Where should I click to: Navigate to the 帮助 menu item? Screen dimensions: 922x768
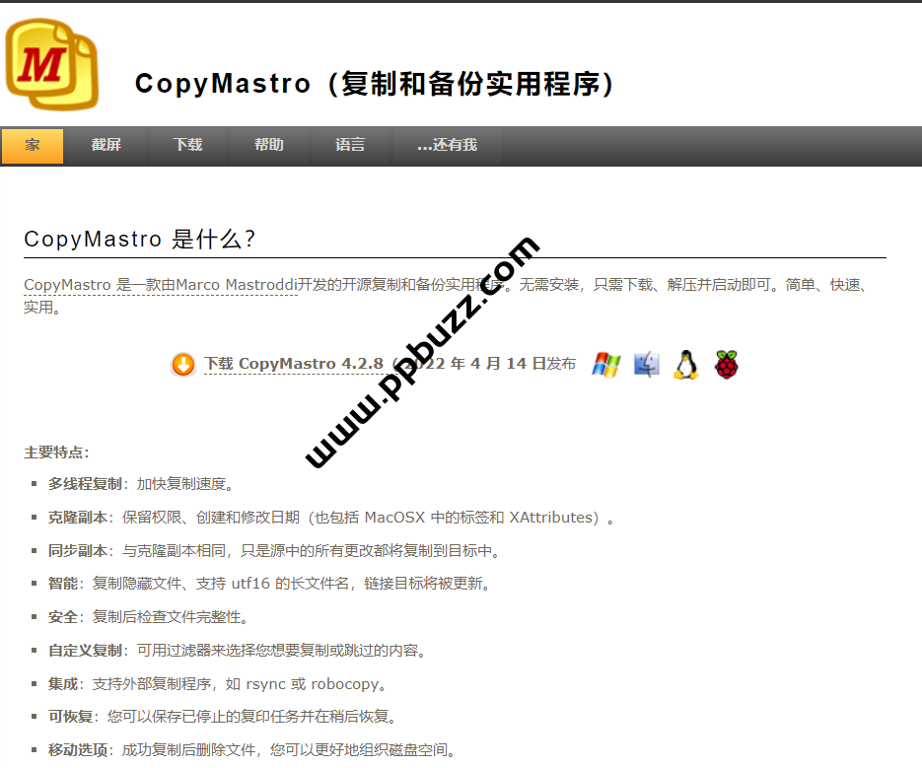269,145
